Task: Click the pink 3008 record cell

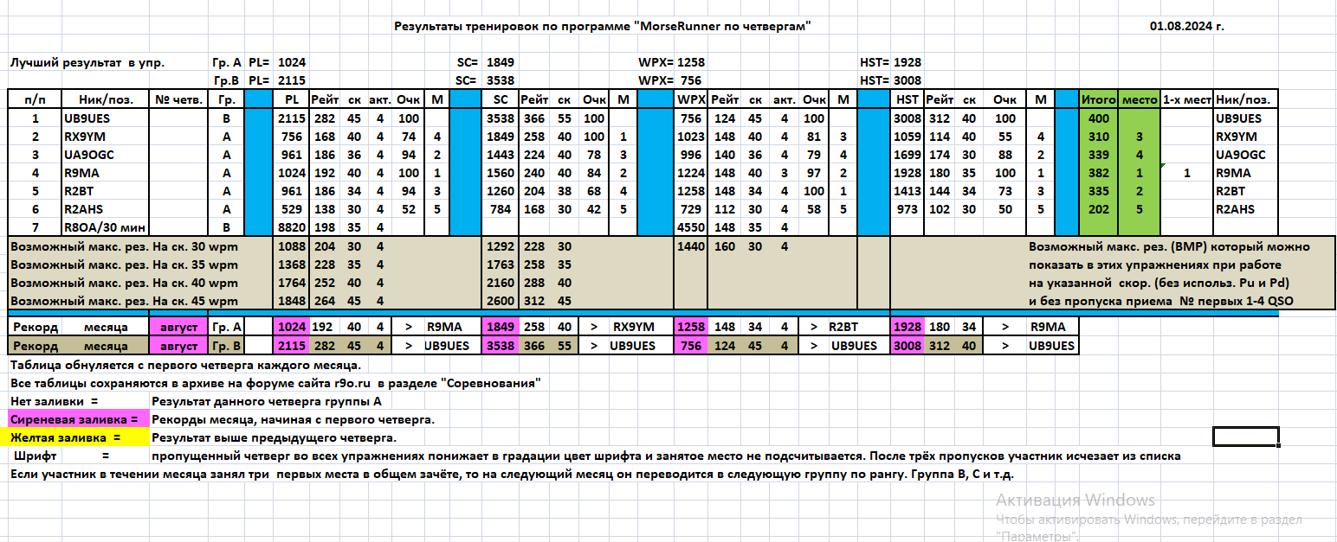Action: coord(907,346)
